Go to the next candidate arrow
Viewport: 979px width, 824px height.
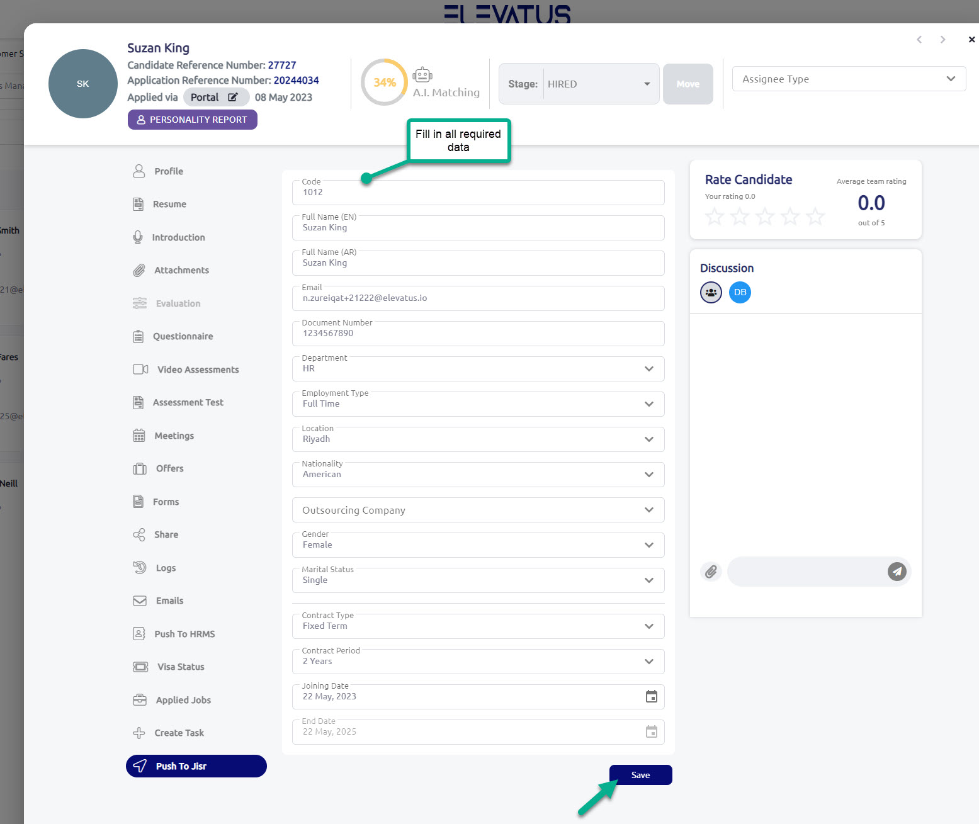coord(942,40)
